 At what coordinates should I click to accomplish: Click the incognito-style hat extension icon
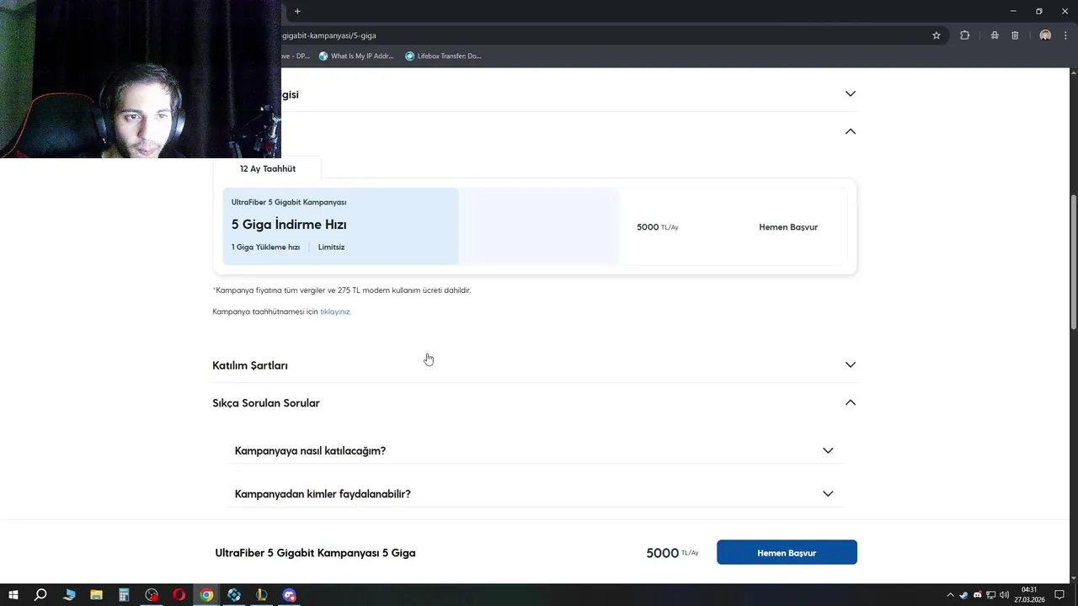995,35
